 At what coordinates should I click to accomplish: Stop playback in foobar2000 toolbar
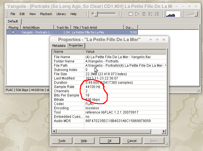(x=131, y=14)
